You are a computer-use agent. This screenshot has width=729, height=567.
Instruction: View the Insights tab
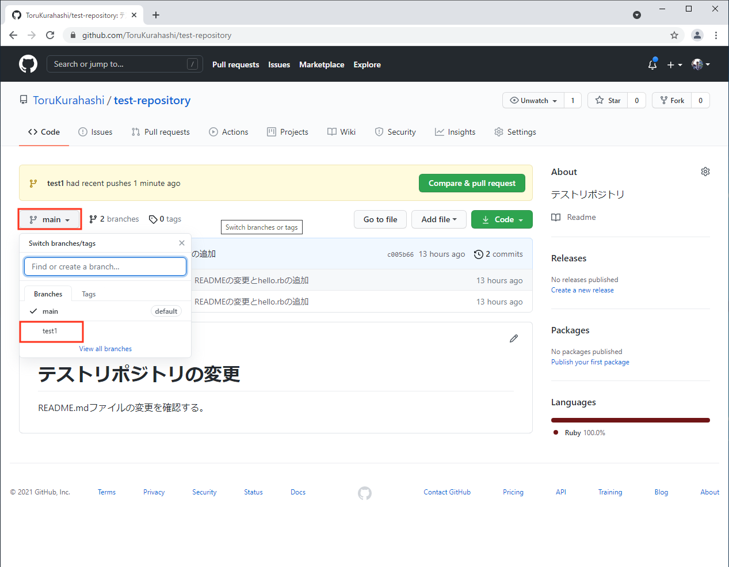pyautogui.click(x=455, y=132)
